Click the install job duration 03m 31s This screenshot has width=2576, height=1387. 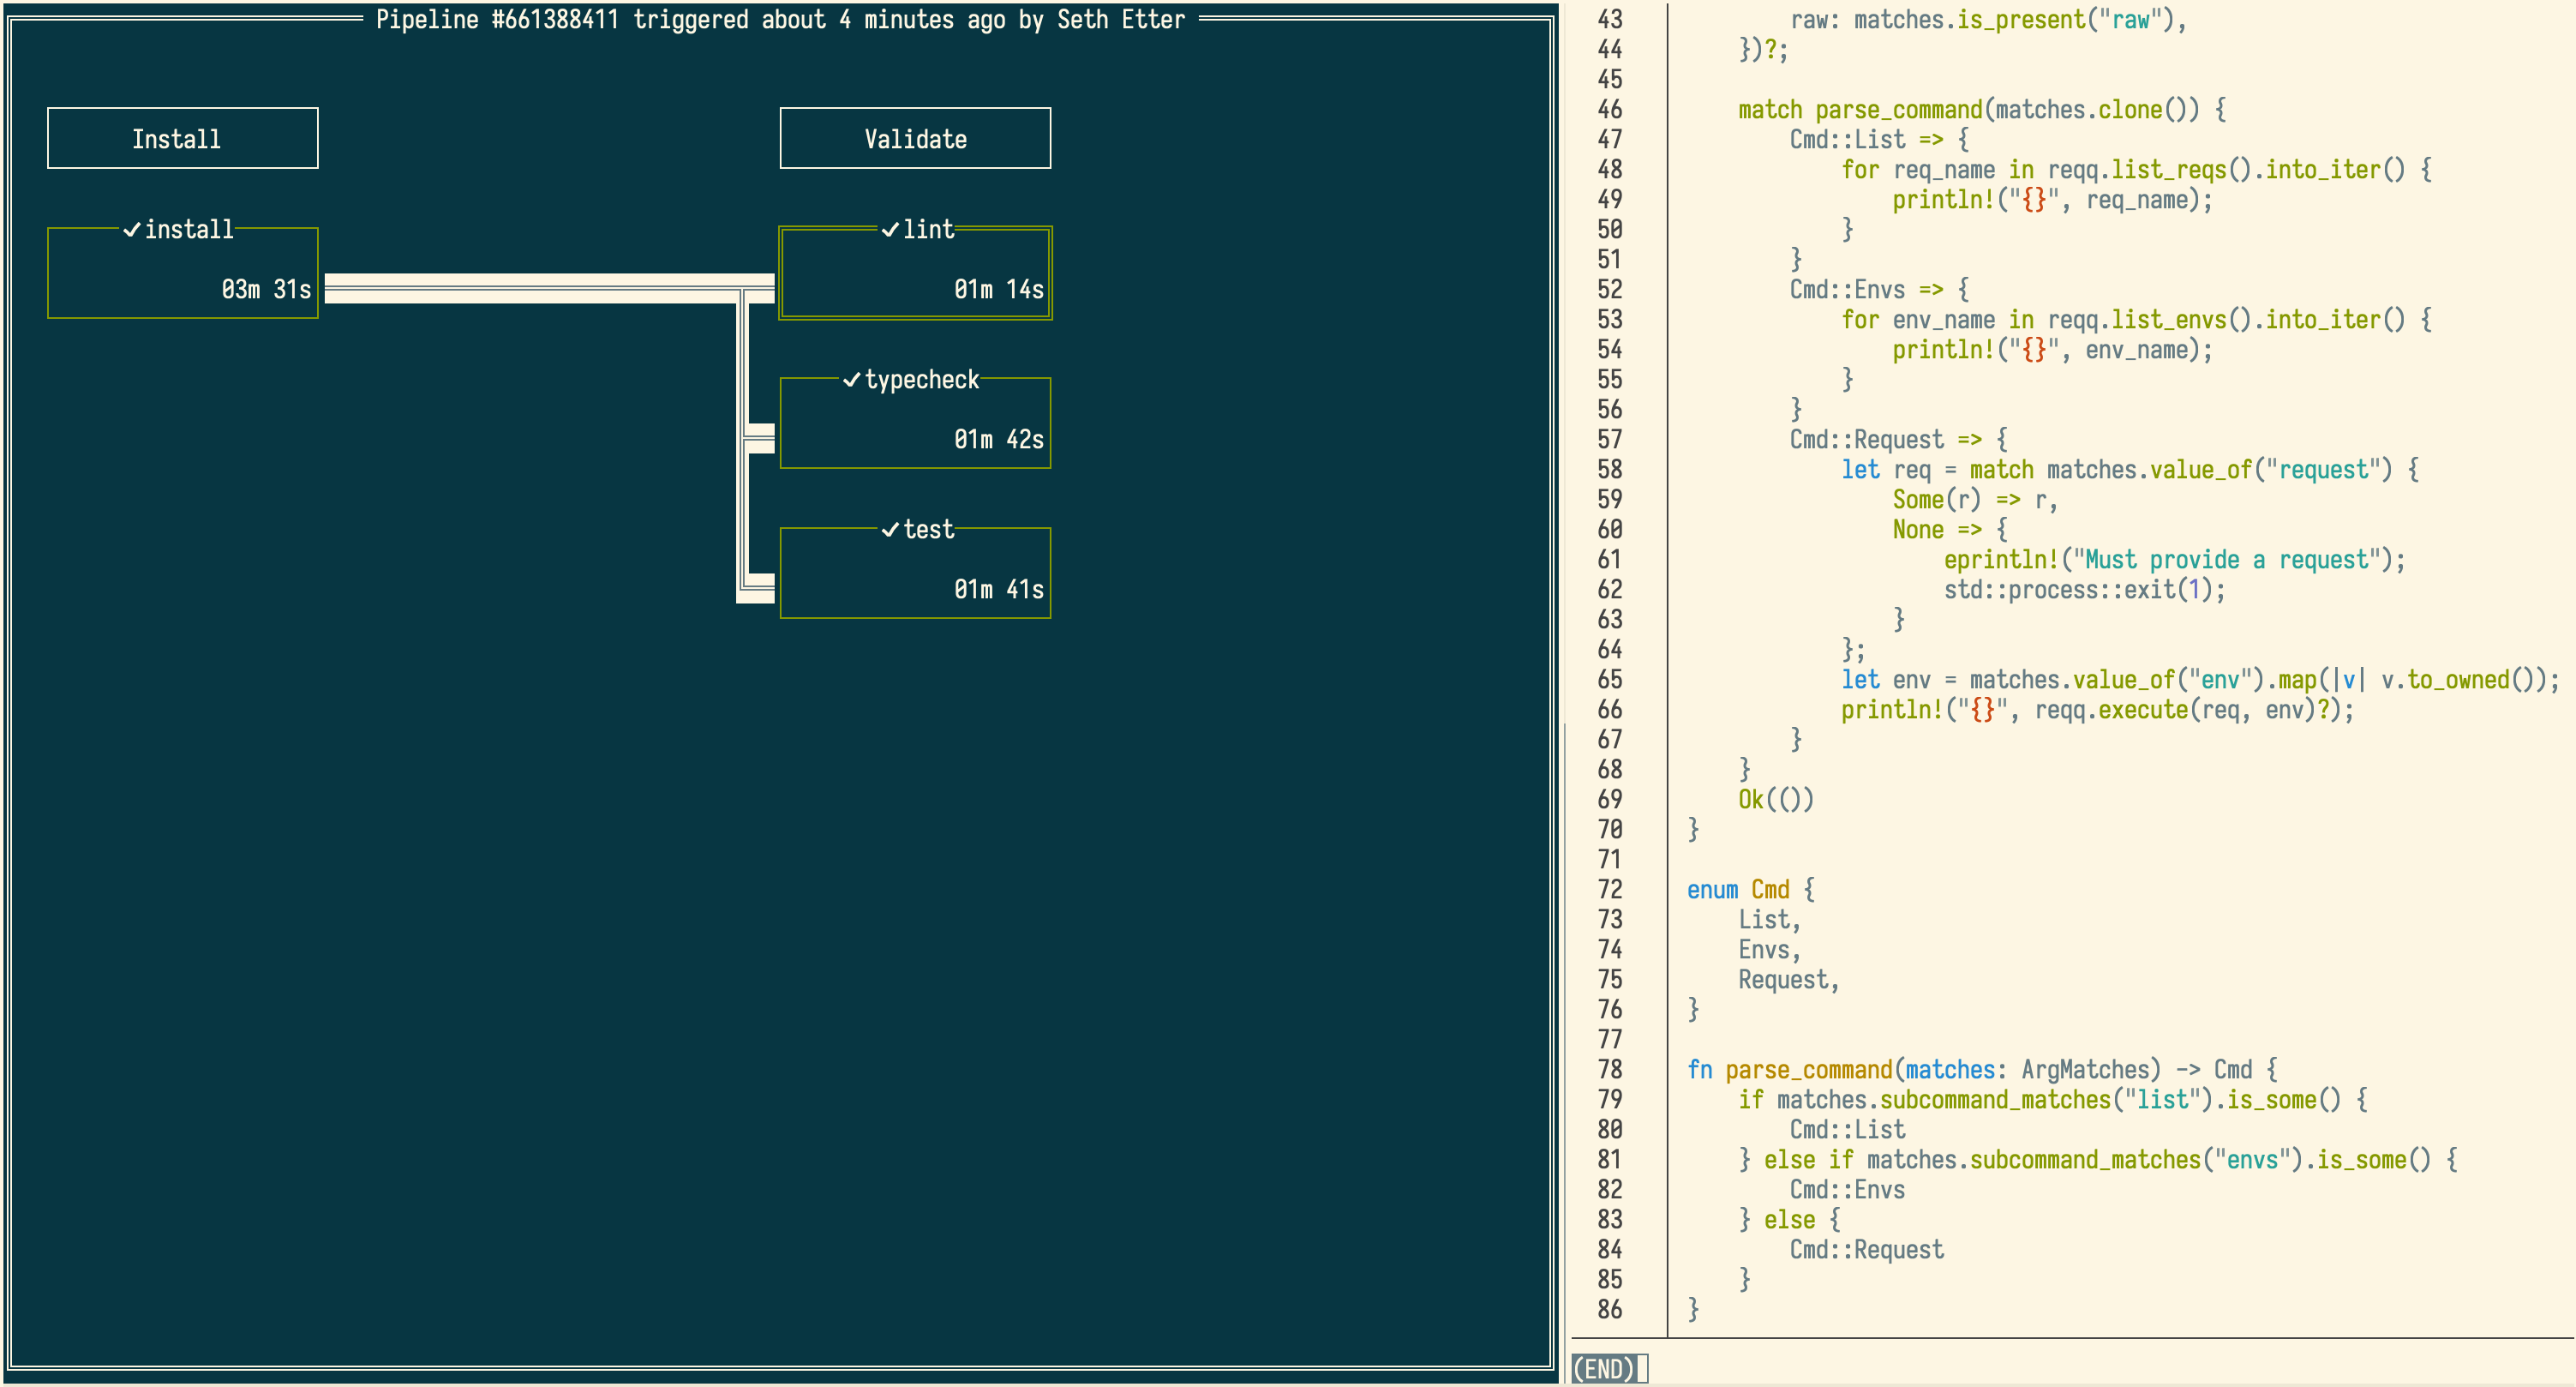(x=266, y=290)
